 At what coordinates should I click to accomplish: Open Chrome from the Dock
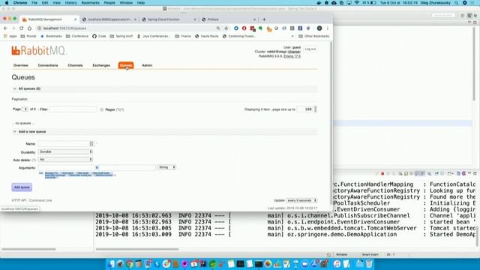point(130,263)
